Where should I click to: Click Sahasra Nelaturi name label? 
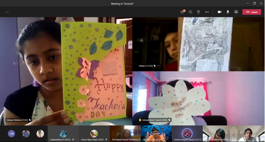[x=17, y=120]
